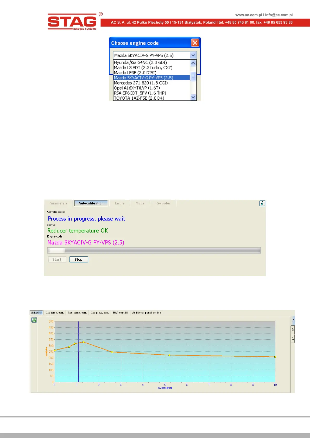The height and width of the screenshot is (438, 310).
Task: Switch to Gas press. corr. tab
Action: click(100, 313)
